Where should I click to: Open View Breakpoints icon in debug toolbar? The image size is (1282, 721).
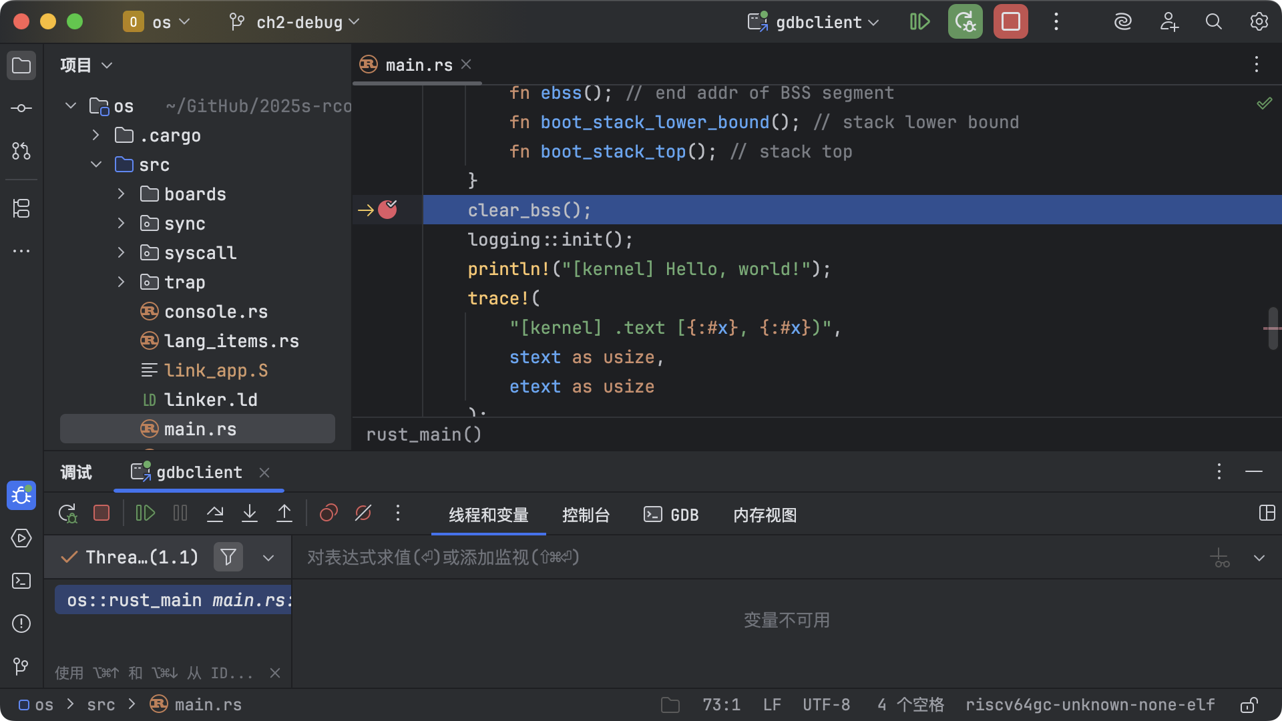point(329,513)
